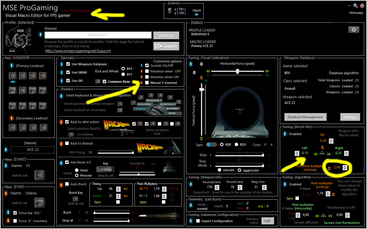Click the S2 key for loadout on secondary

click(x=120, y=110)
